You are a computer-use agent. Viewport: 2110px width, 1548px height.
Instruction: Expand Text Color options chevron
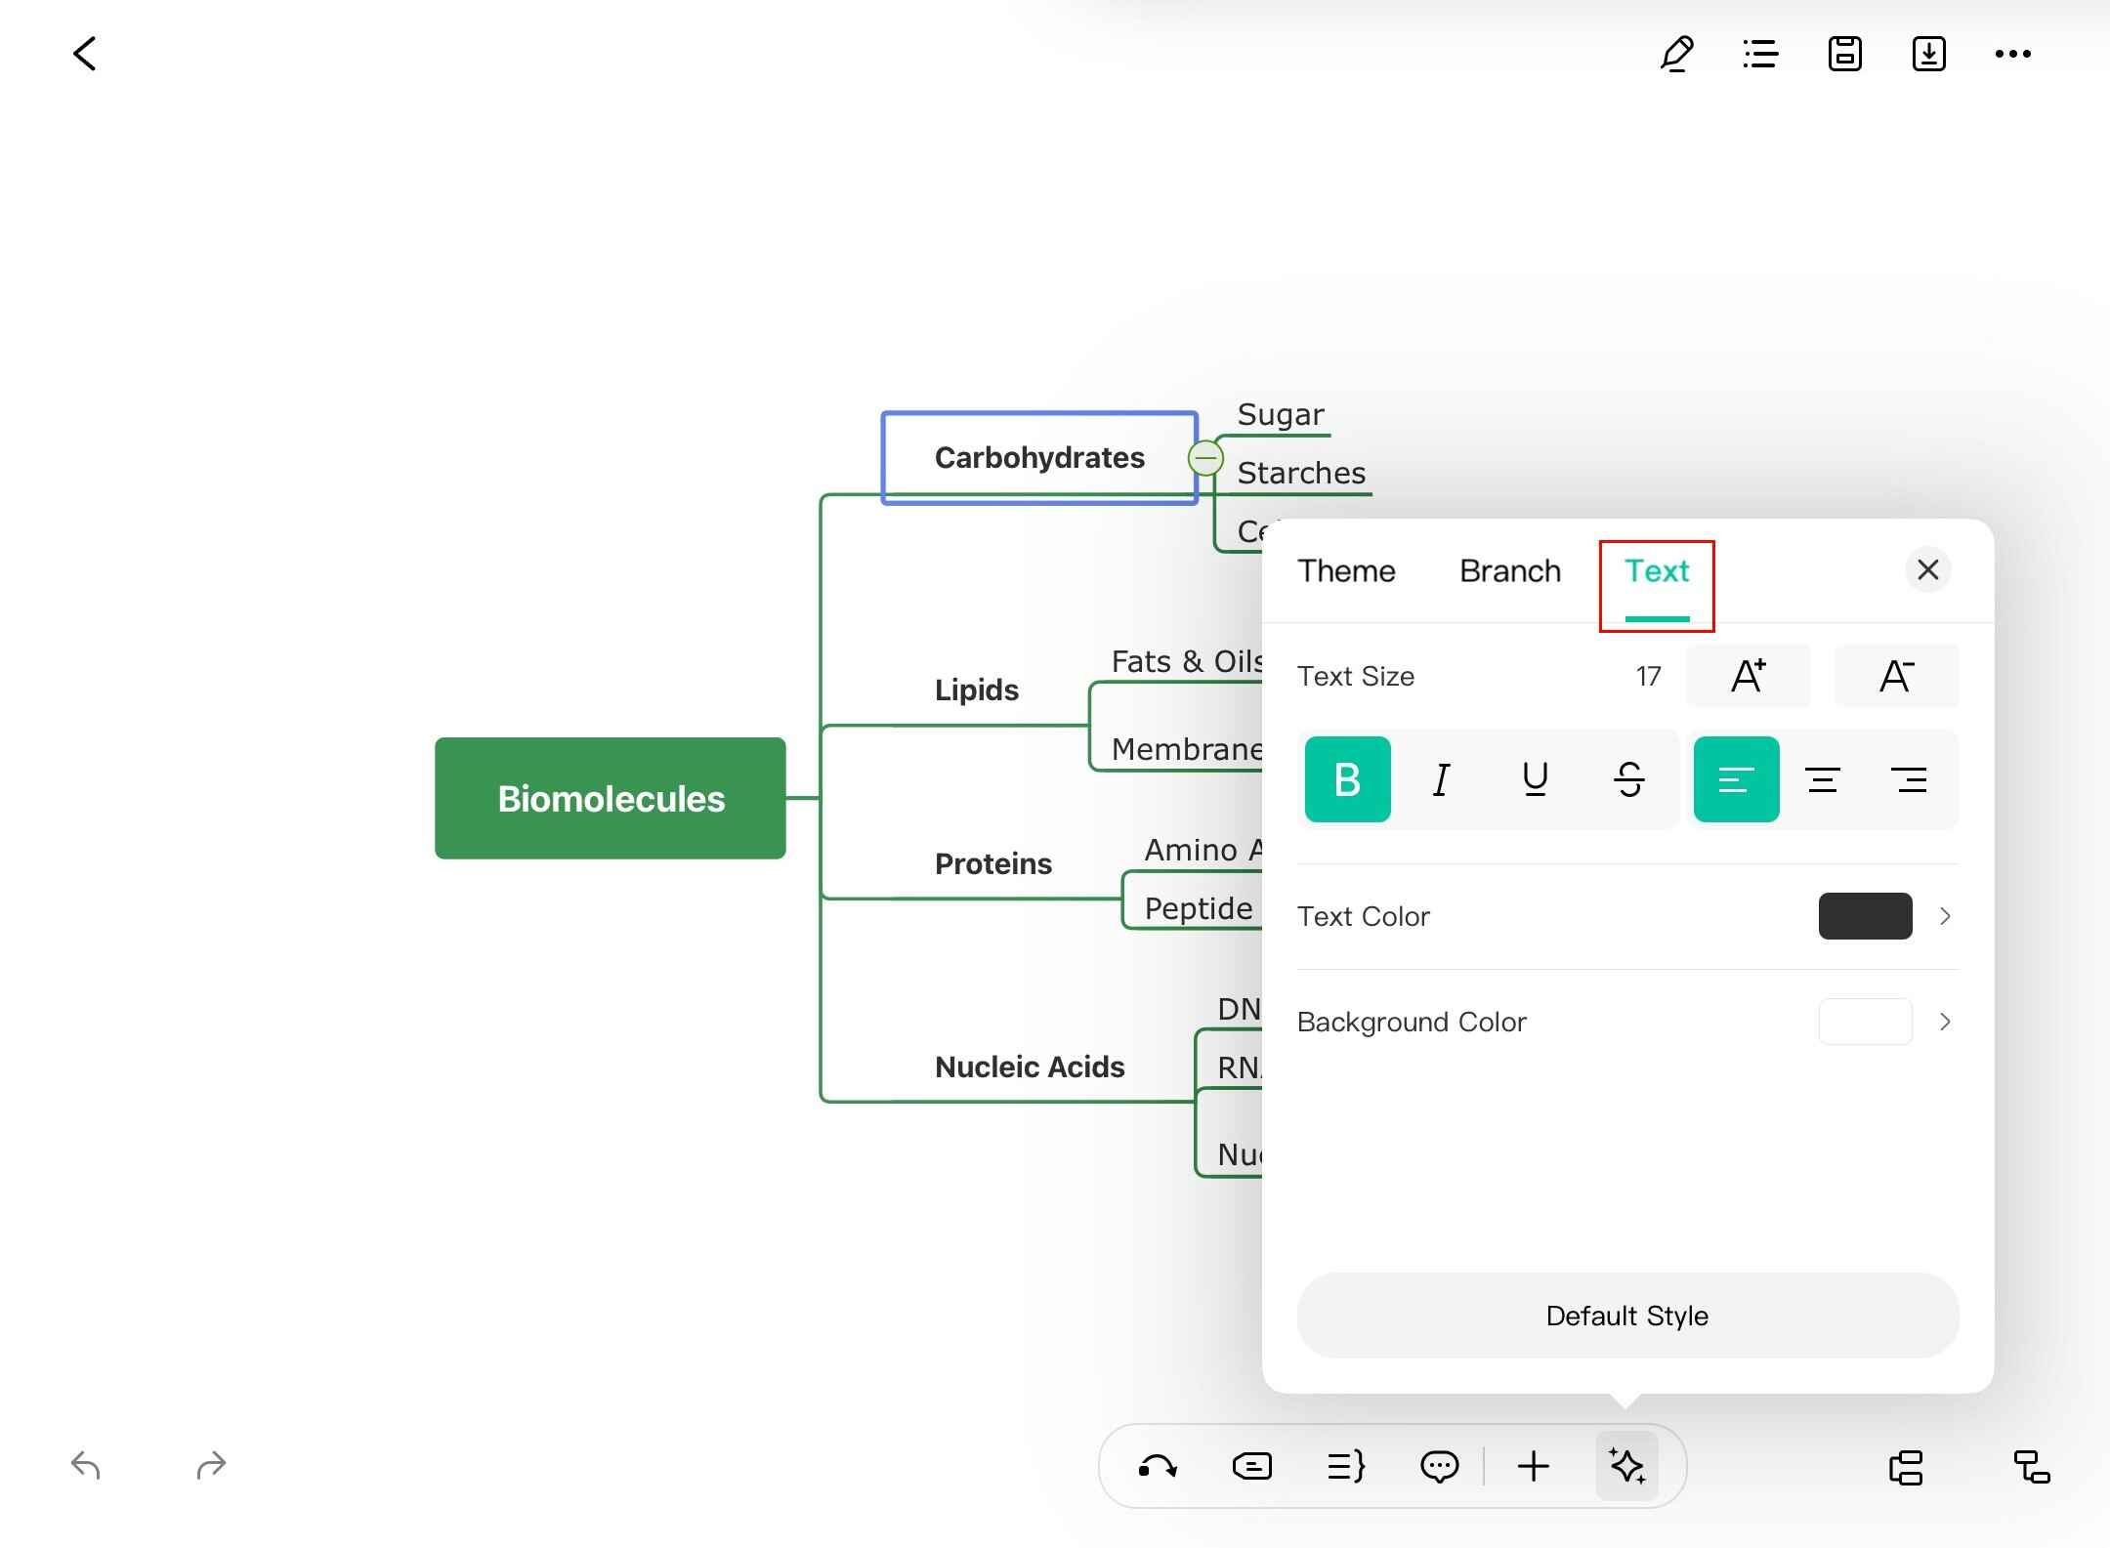pyautogui.click(x=1945, y=916)
